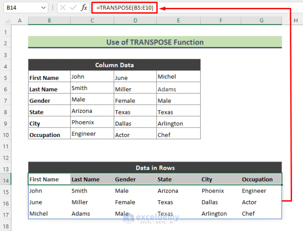Viewport: 303px width, 231px height.
Task: Select cell 'Actor' in row 10
Action: point(135,133)
